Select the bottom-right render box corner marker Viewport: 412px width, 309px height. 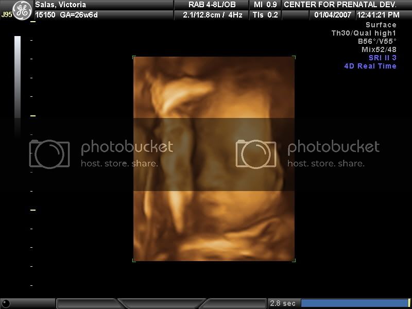(294, 260)
